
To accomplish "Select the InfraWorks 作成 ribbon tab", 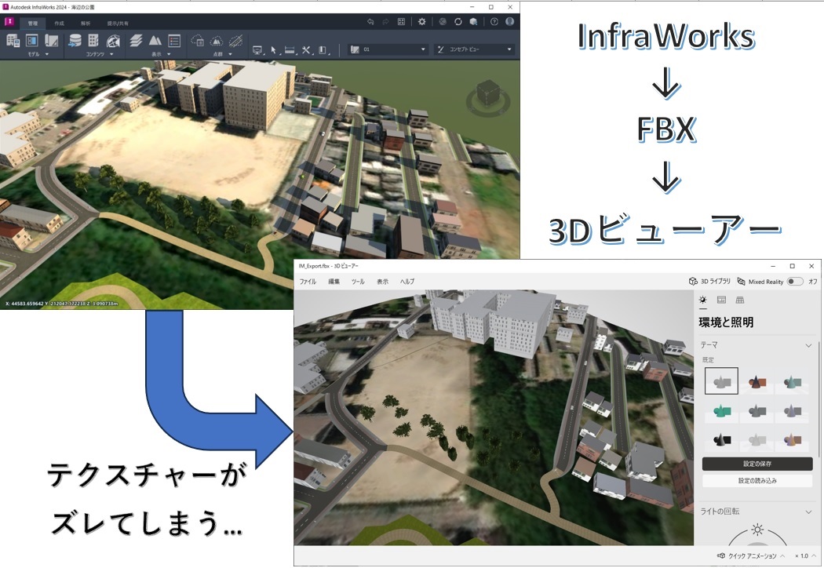I will (x=59, y=23).
